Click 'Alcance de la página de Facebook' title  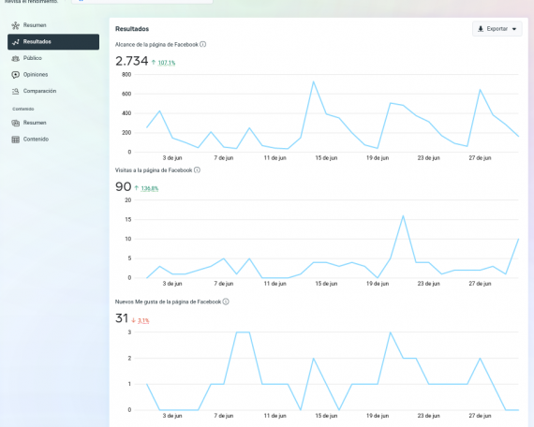[156, 45]
